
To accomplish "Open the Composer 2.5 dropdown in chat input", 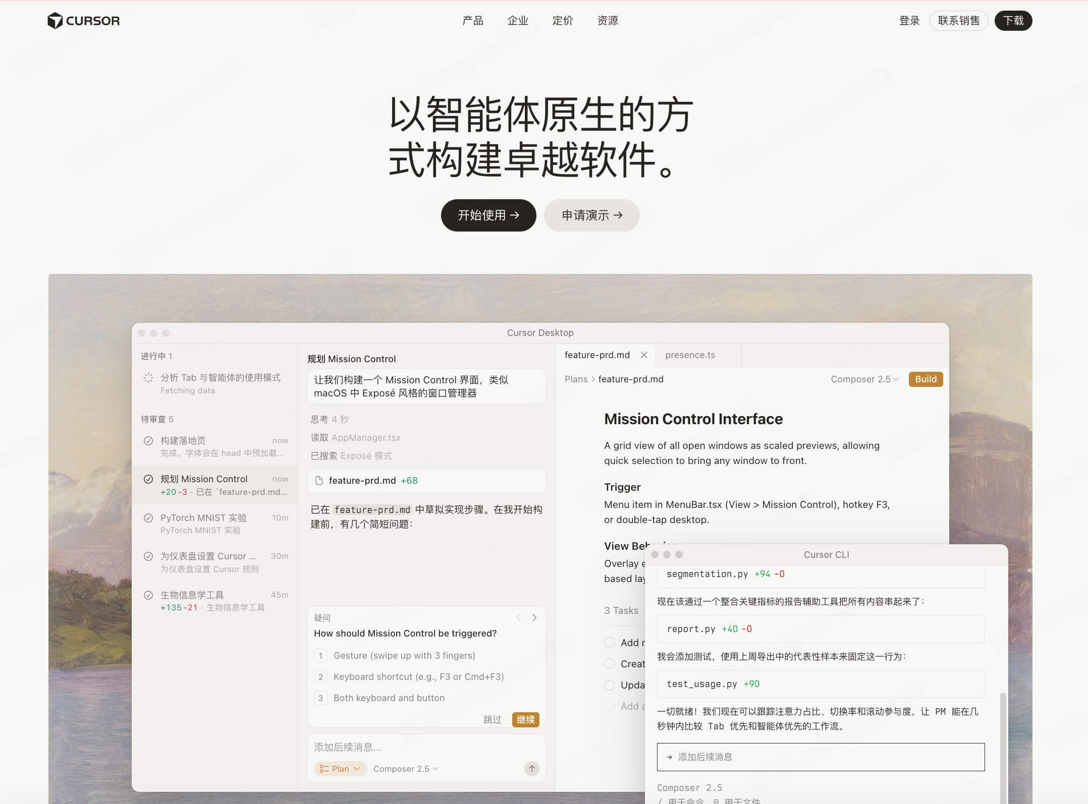I will (406, 769).
